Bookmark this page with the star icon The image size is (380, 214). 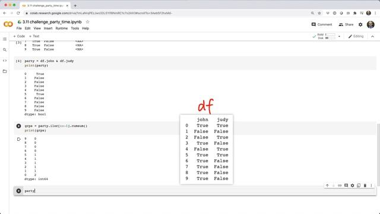[x=319, y=13]
